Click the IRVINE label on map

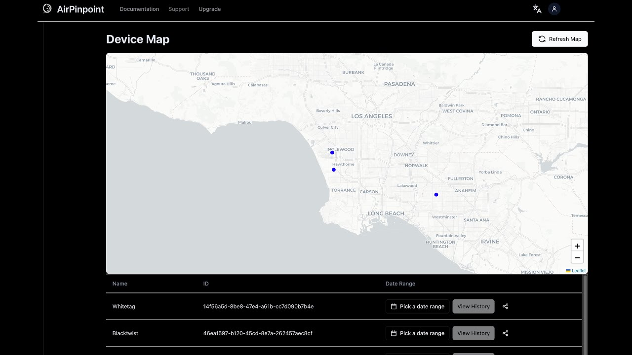[x=490, y=242]
